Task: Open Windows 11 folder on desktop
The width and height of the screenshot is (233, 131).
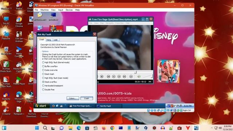Action: point(6,6)
